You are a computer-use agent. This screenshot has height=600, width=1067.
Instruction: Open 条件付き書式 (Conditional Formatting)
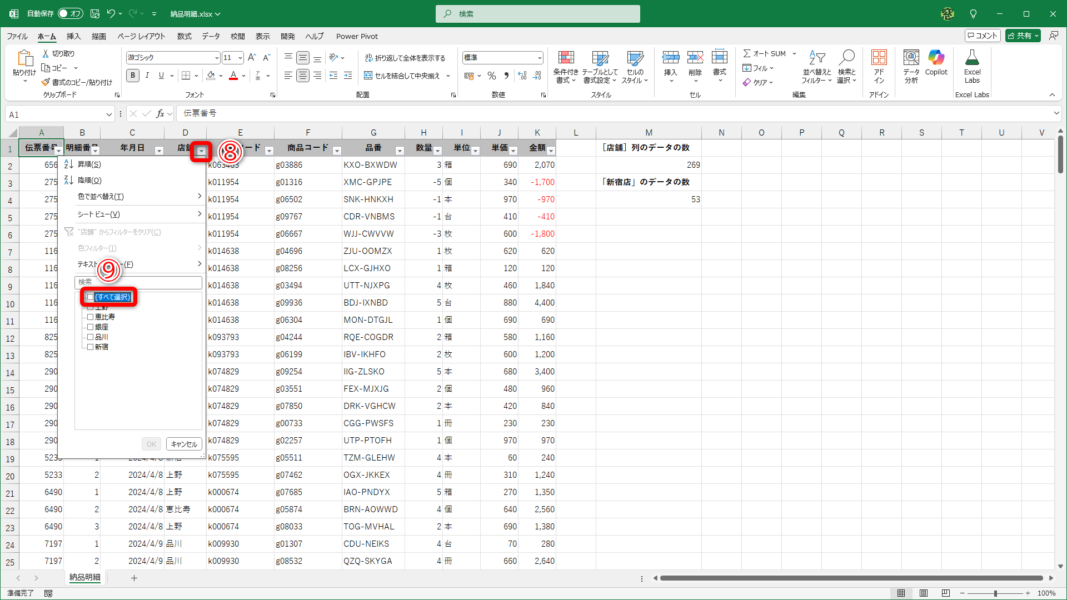pos(566,66)
